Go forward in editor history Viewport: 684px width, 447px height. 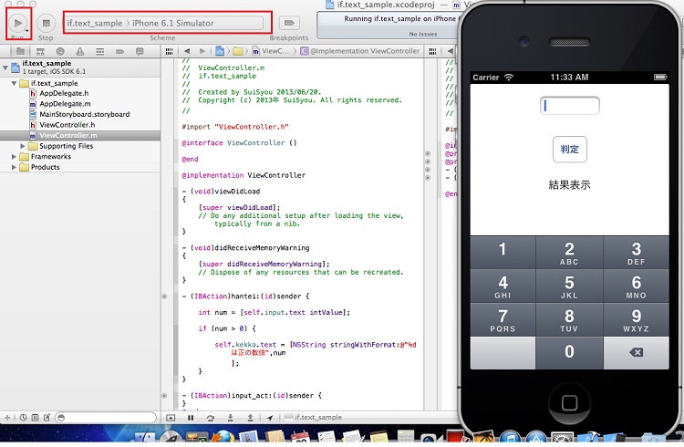[x=202, y=51]
